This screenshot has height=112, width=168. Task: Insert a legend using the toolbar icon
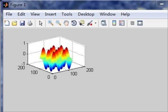[x=122, y=23]
